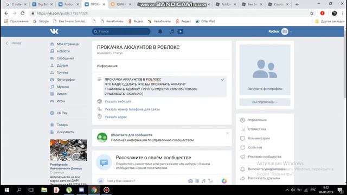The image size is (347, 195).
Task: Click the РУС language indicator
Action: point(313,190)
